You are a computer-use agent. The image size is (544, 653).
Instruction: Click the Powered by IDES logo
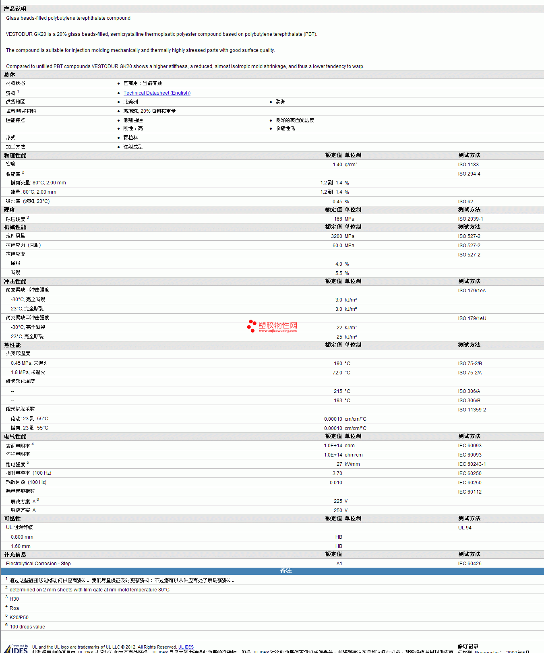[16, 649]
